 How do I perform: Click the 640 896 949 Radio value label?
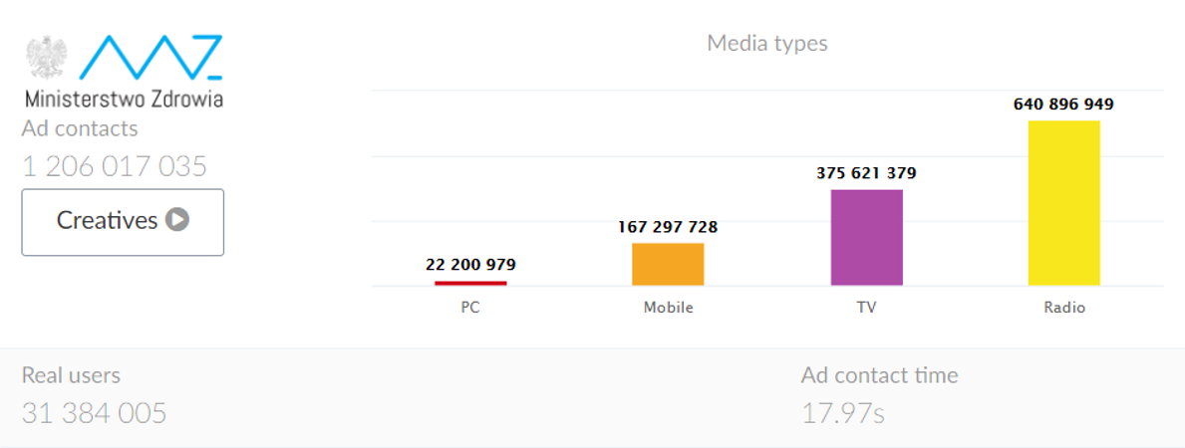tap(1063, 105)
